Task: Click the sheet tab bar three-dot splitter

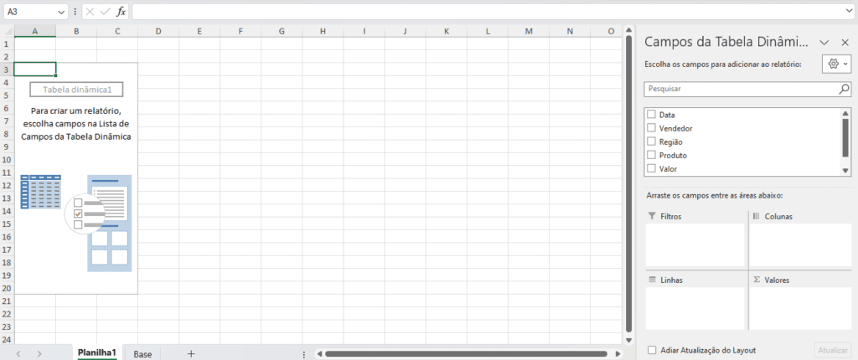Action: [303, 354]
